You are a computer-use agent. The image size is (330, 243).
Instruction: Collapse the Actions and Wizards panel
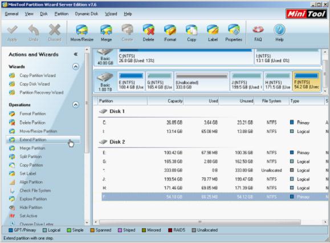[x=76, y=54]
